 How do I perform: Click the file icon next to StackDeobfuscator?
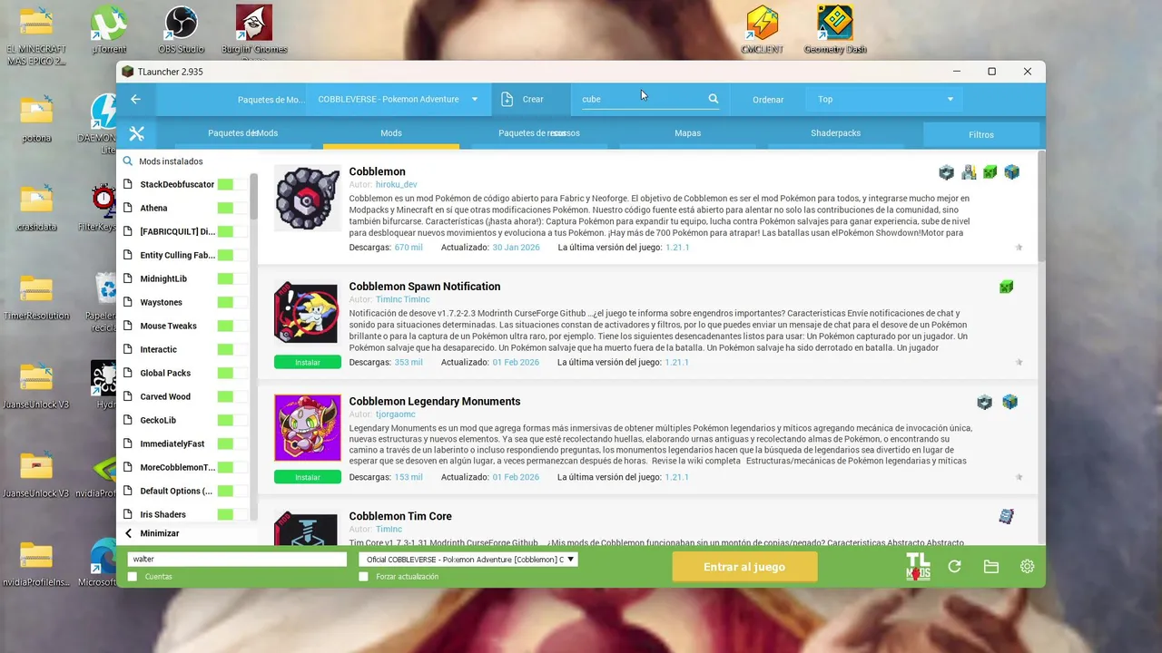tap(128, 184)
